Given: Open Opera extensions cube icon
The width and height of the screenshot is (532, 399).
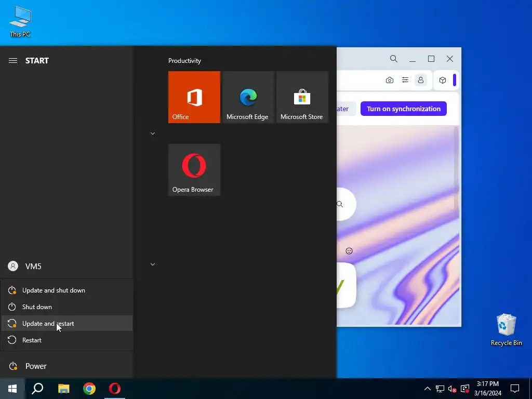Looking at the screenshot, I should 443,80.
